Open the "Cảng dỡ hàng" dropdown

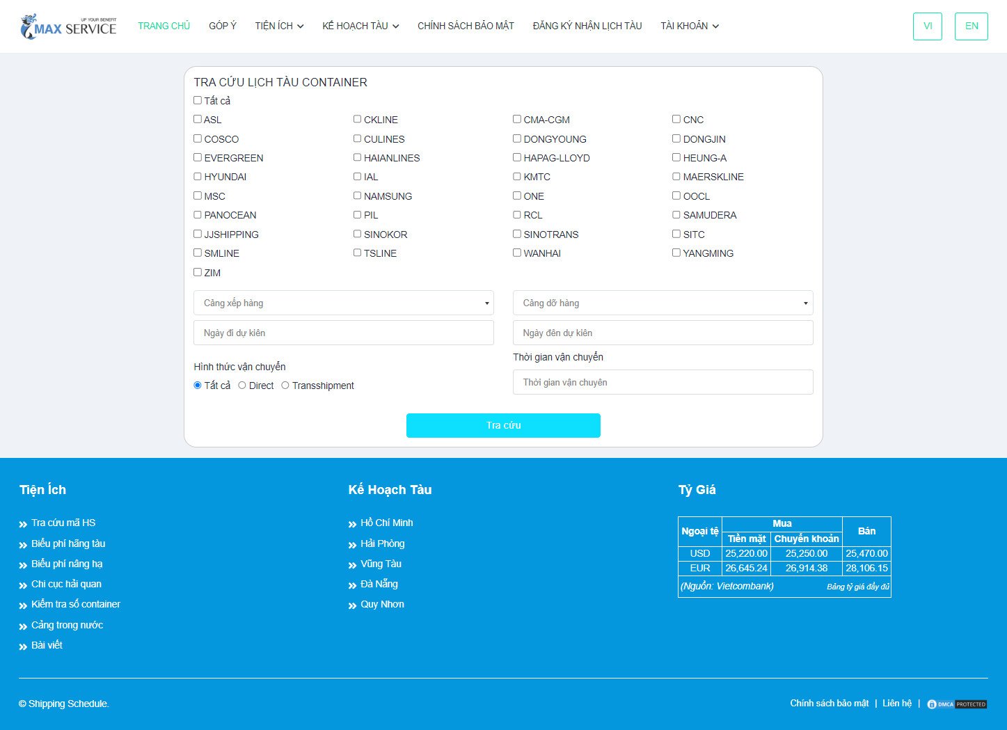point(662,303)
